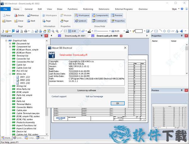Screen dimensions: 189x144
Task: Toggle Workspace pane in Show/Hide group
Action: coord(82,15)
